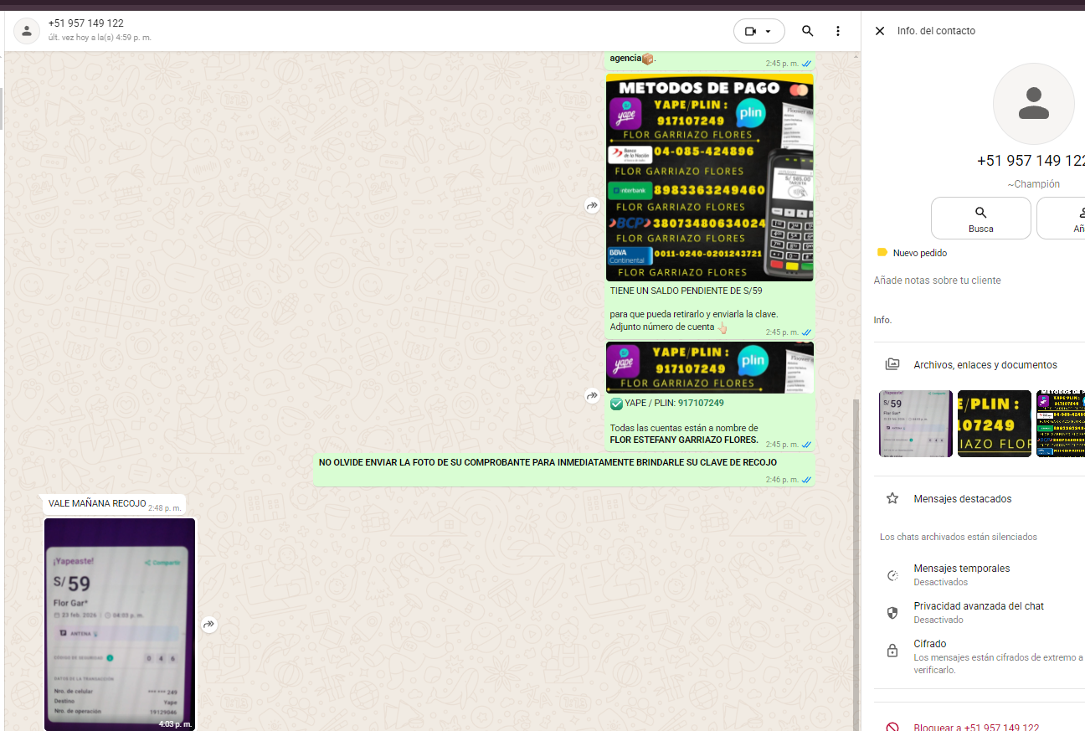The height and width of the screenshot is (731, 1085).
Task: Open the video call dropdown arrow
Action: tap(769, 31)
